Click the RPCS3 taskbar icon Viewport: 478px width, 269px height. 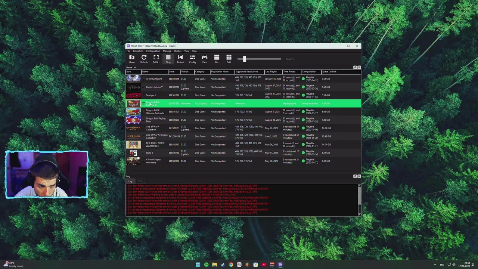(x=280, y=265)
